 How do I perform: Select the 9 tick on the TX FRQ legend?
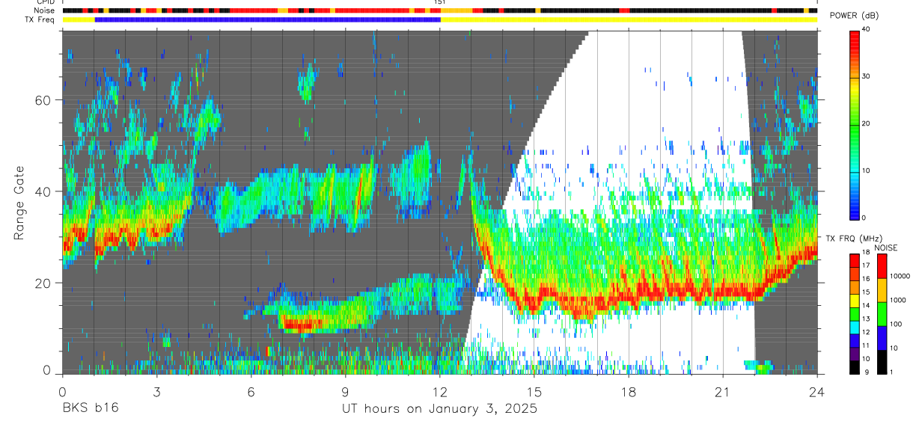[867, 372]
